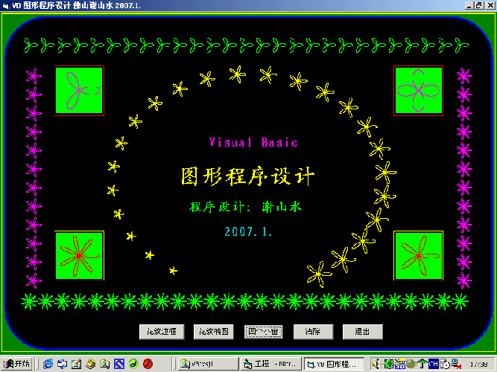Click the folder magnifier quick launch icon

coord(105,364)
